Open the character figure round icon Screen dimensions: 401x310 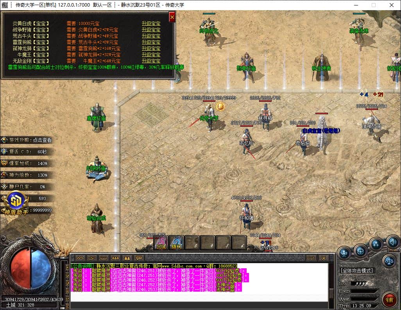[x=344, y=253]
